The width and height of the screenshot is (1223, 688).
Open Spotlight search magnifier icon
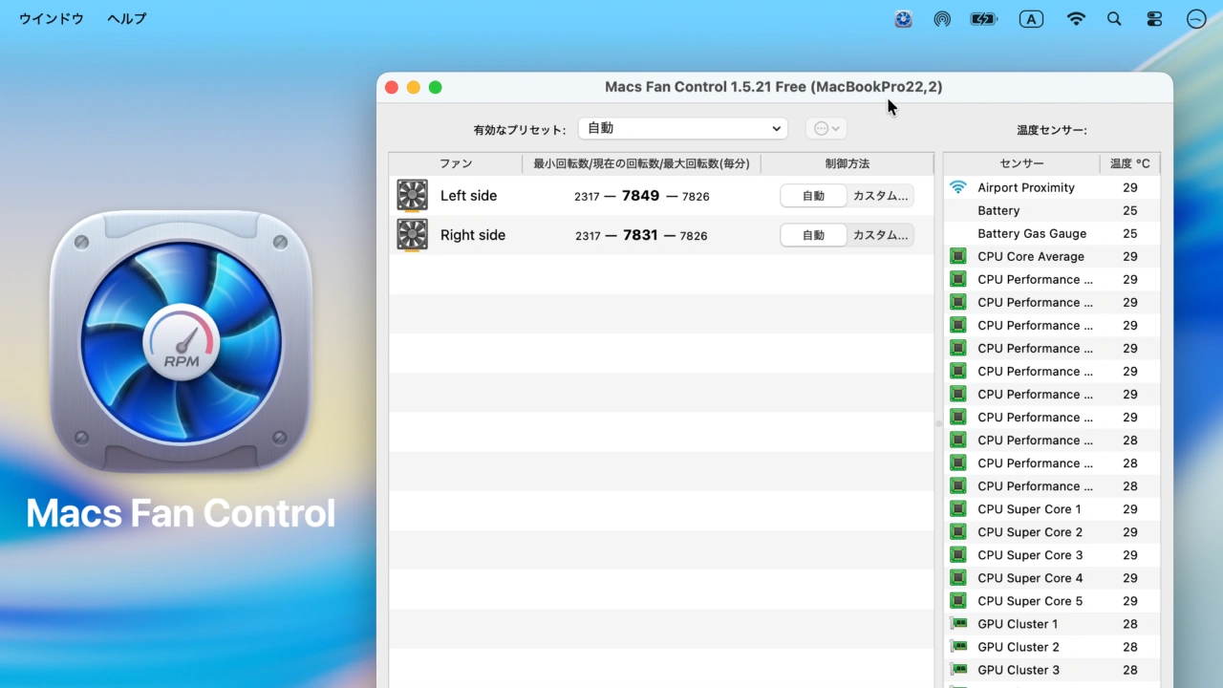1114,19
